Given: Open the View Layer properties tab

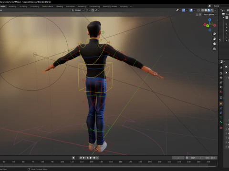Looking at the screenshot, I should point(221,83).
